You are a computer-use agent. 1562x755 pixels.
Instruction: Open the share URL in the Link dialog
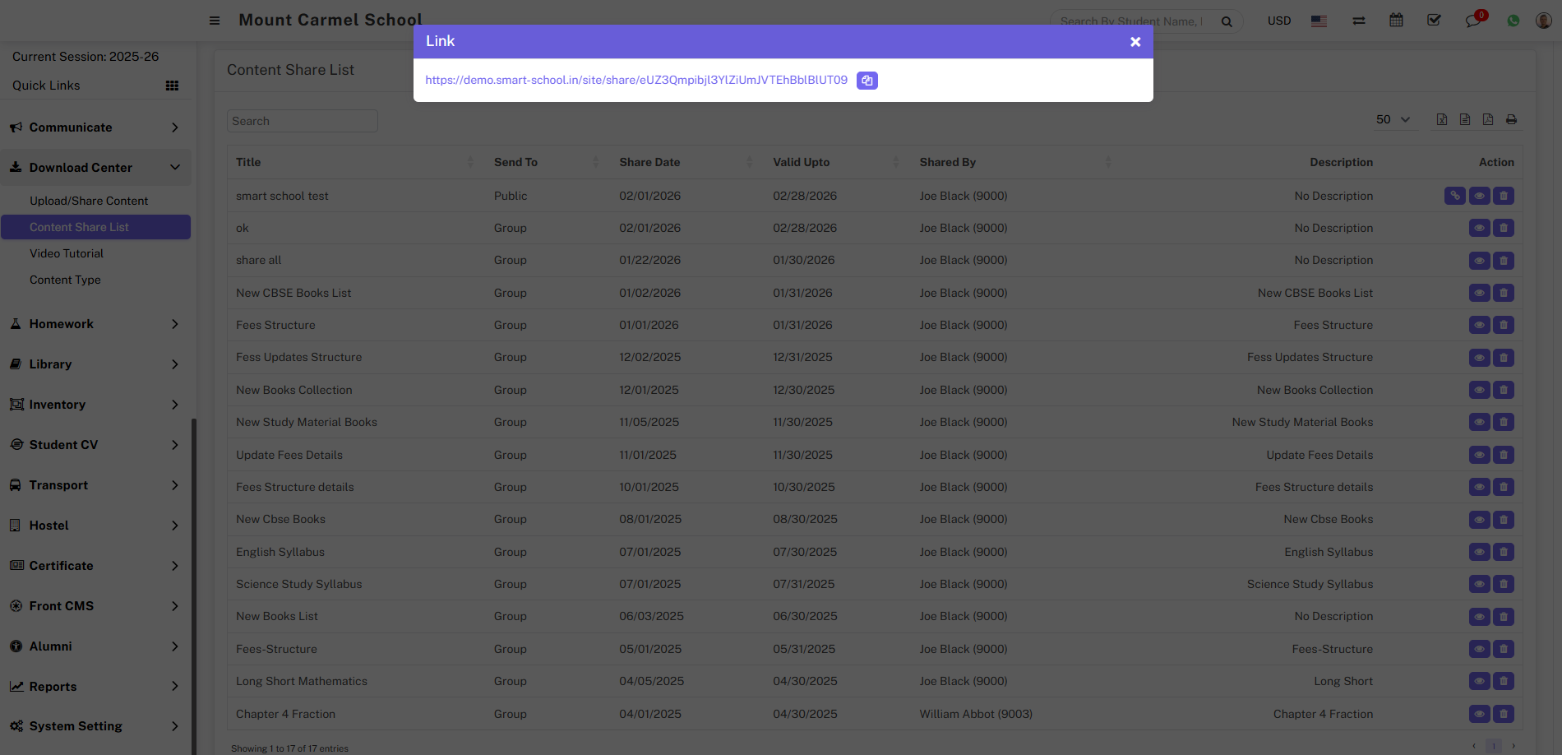[x=635, y=81]
